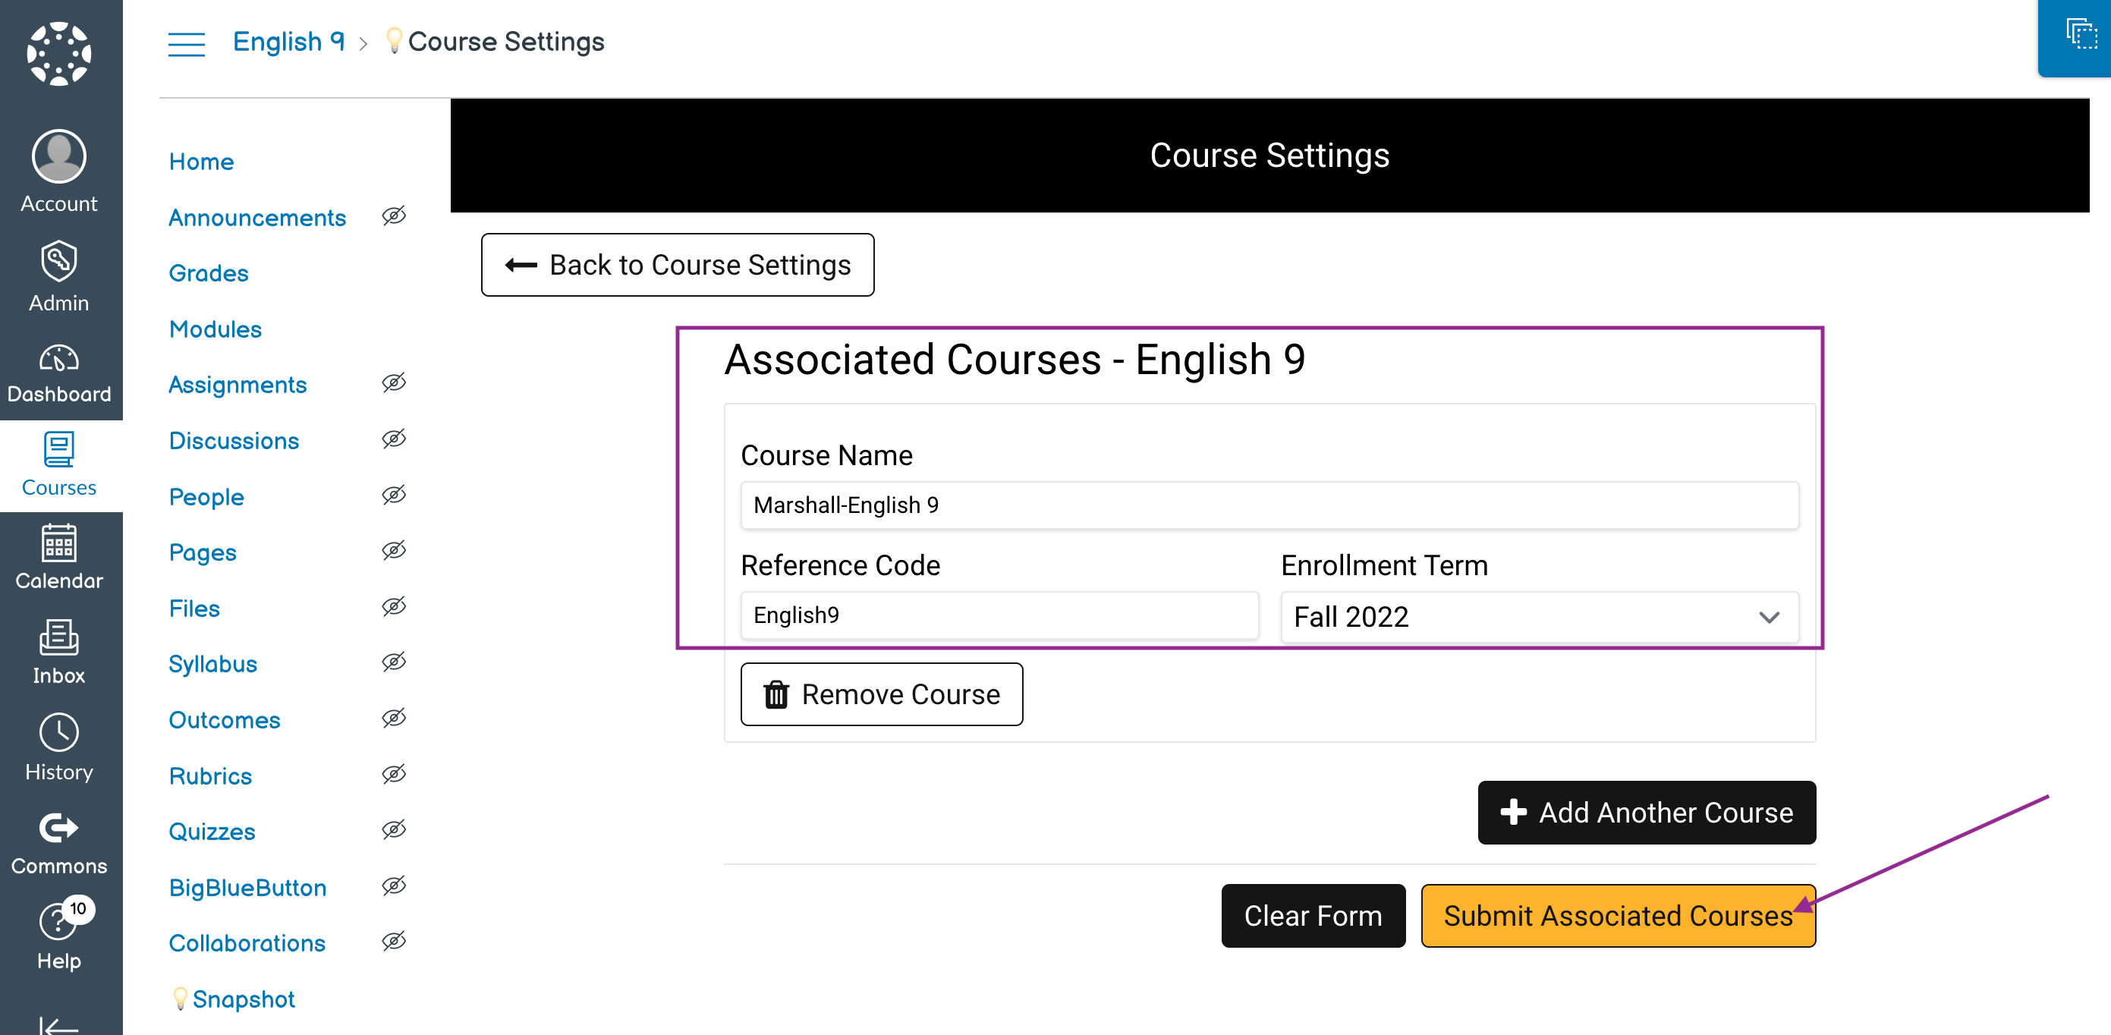Viewport: 2111px width, 1035px height.
Task: Open the Canvas logo home icon
Action: (59, 54)
